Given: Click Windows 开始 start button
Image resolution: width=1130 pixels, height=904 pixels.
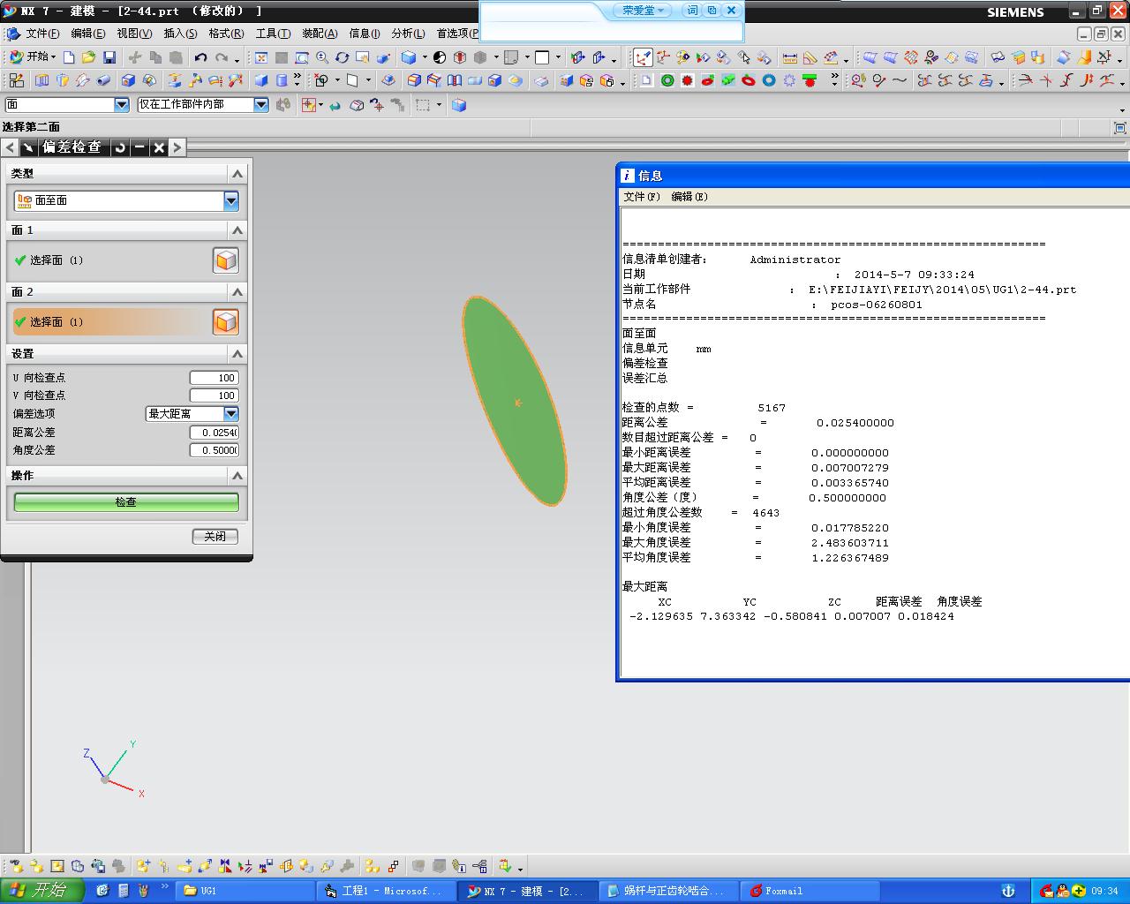Looking at the screenshot, I should pyautogui.click(x=42, y=890).
